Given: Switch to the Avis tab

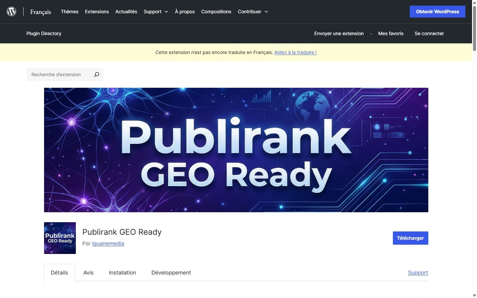Looking at the screenshot, I should click(x=88, y=273).
